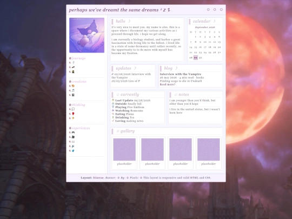
Task: Go to the journeys section heading
Action: click(x=78, y=58)
